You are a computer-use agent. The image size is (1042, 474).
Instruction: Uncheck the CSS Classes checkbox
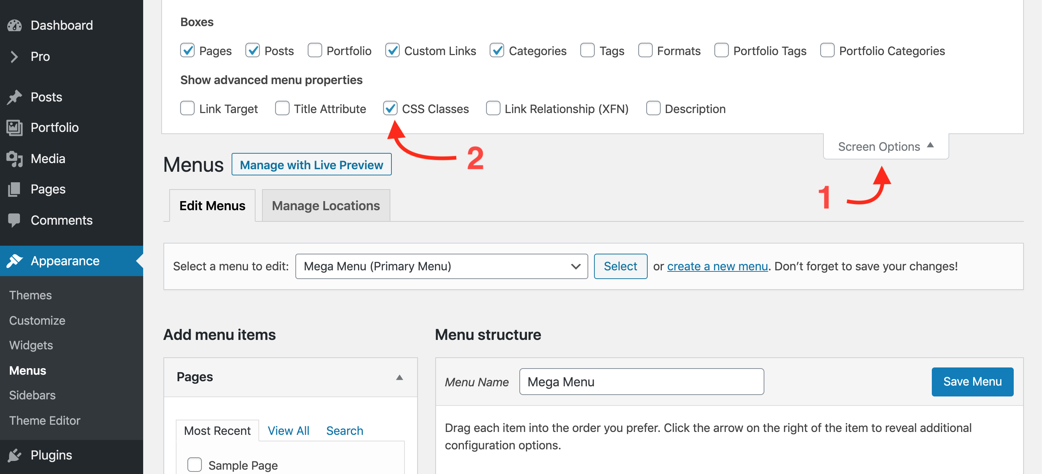(390, 108)
